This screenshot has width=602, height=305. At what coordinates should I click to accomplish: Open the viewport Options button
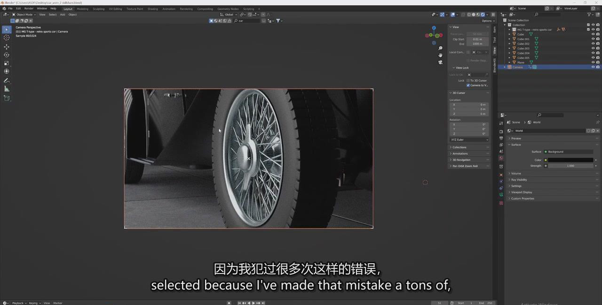pyautogui.click(x=487, y=21)
